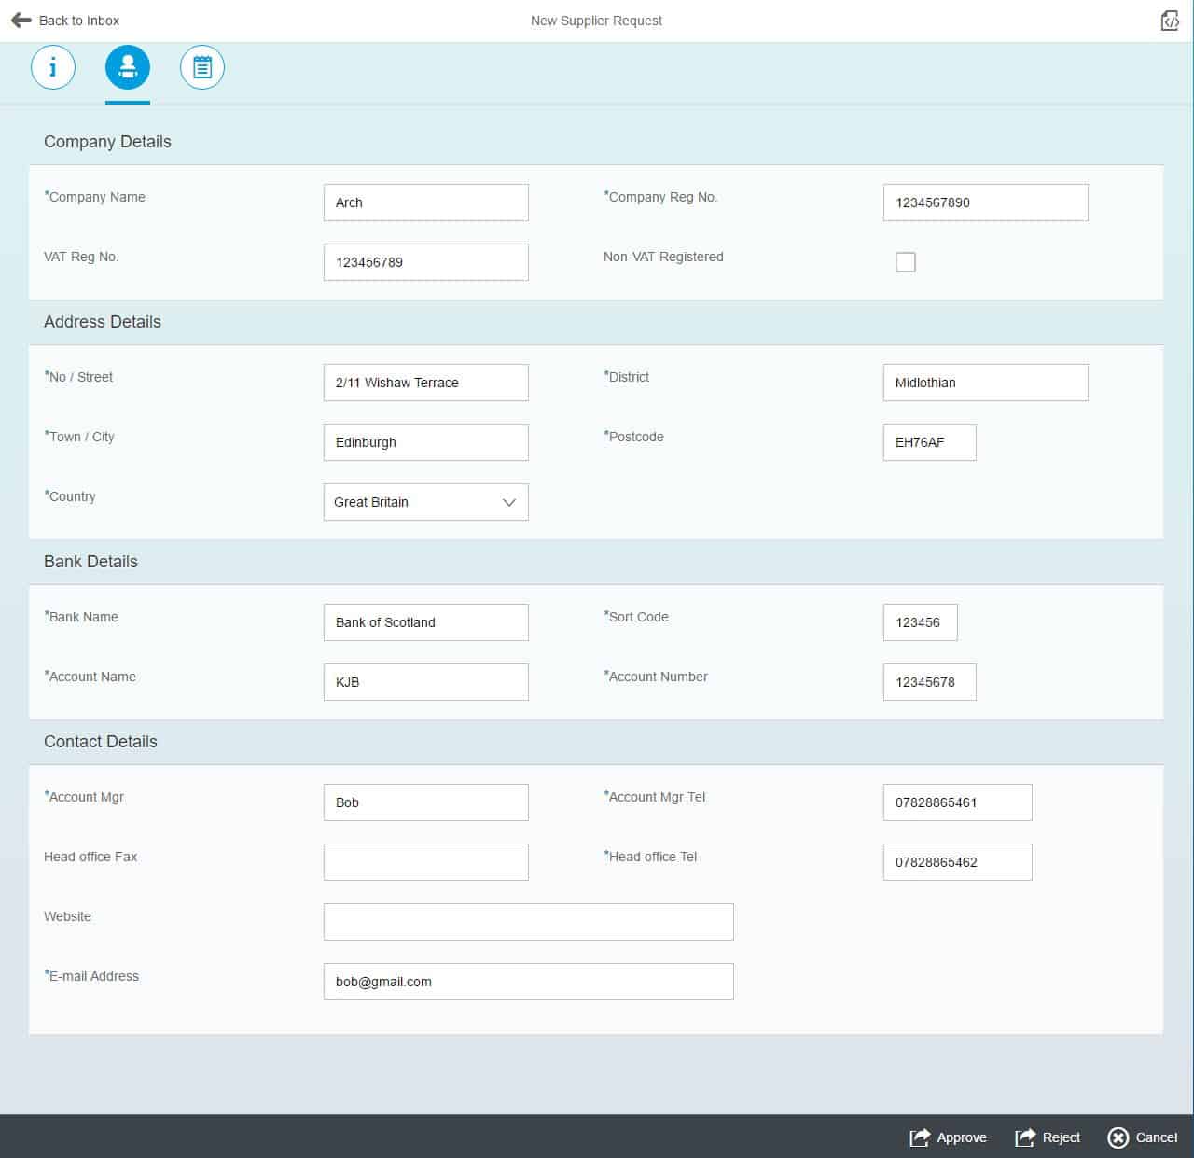Click the Sort Code label

click(x=636, y=617)
